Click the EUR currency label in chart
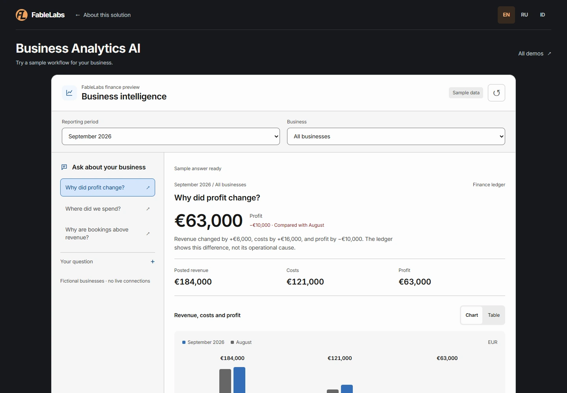Image resolution: width=567 pixels, height=393 pixels. pyautogui.click(x=493, y=342)
